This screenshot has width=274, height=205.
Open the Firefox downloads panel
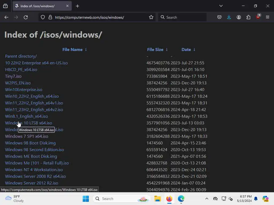[x=229, y=17]
